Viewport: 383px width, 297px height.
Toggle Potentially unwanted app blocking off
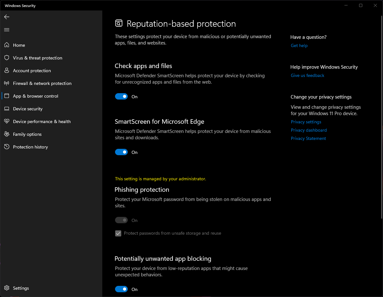tap(121, 289)
